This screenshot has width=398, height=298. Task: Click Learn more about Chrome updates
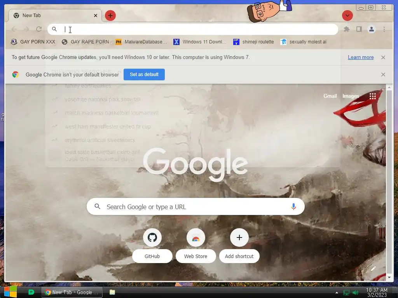(x=360, y=57)
